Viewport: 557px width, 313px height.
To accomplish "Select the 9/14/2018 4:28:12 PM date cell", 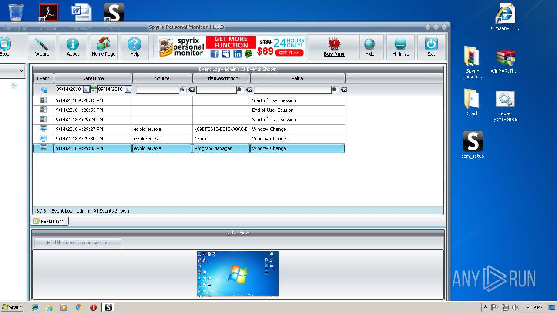I will coord(93,100).
